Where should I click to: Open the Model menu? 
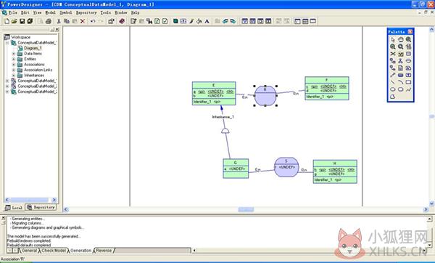[x=50, y=12]
